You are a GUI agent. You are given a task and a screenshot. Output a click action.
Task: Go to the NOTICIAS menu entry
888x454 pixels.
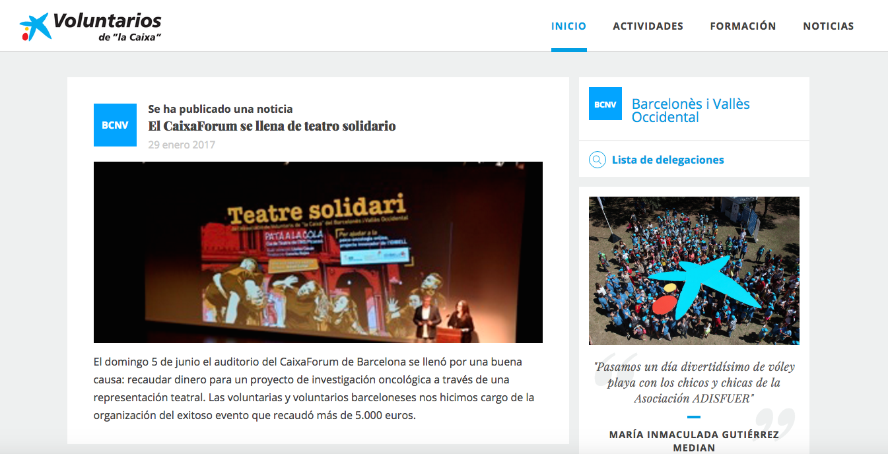(x=828, y=26)
